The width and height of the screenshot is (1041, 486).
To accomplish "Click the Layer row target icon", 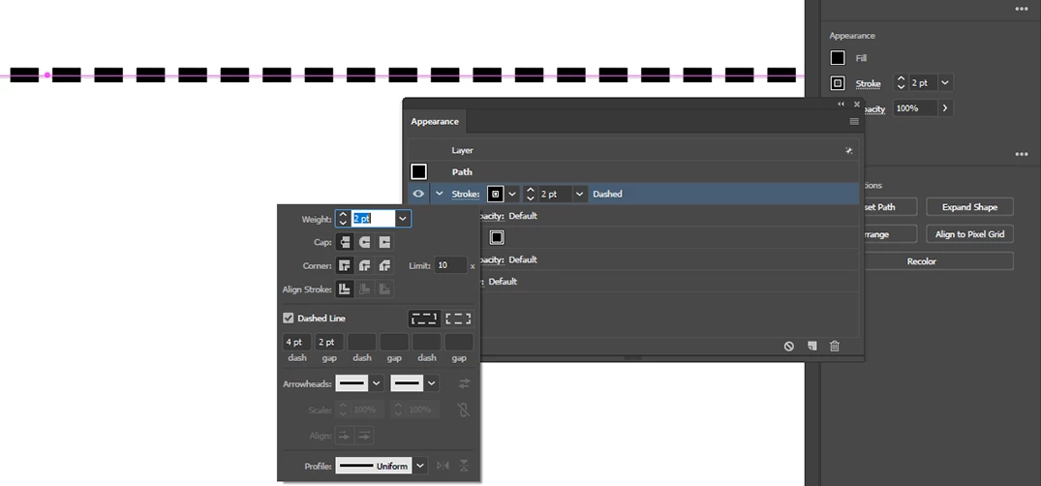I will tap(848, 151).
